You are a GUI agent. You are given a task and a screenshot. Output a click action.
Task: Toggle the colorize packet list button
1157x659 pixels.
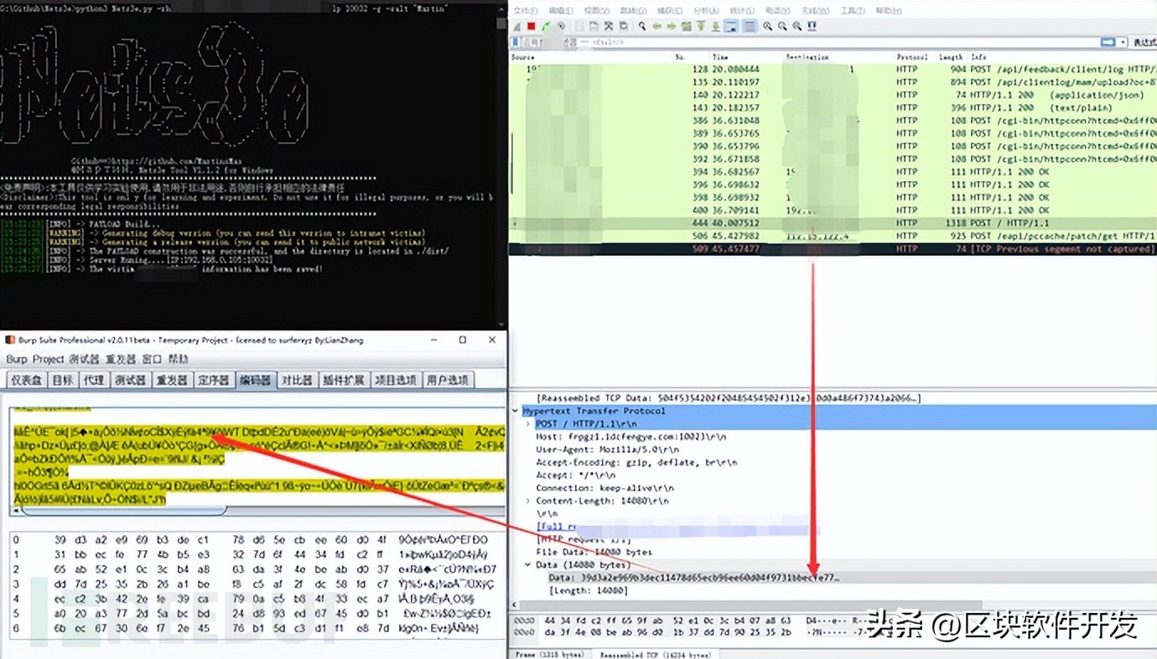click(749, 27)
